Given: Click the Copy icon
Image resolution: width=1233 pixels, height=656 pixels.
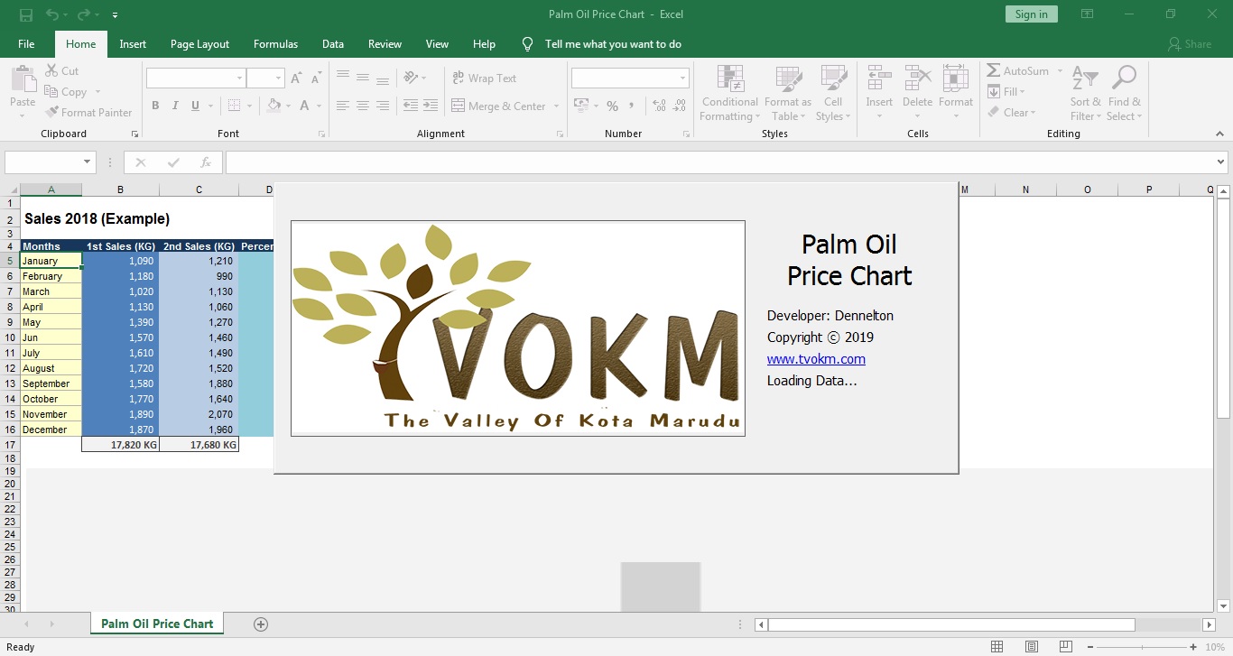Looking at the screenshot, I should (x=51, y=91).
